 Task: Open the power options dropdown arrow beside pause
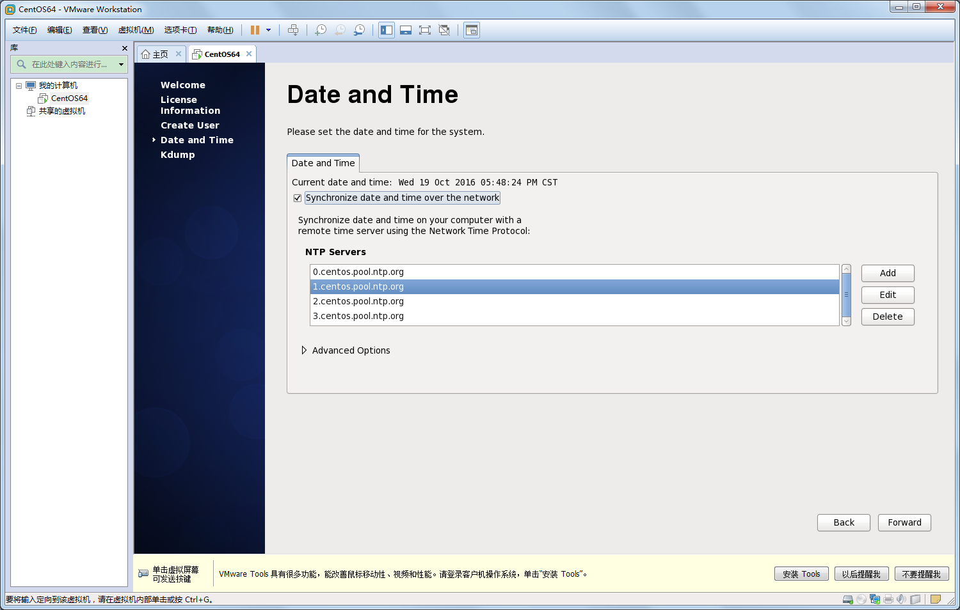tap(268, 30)
